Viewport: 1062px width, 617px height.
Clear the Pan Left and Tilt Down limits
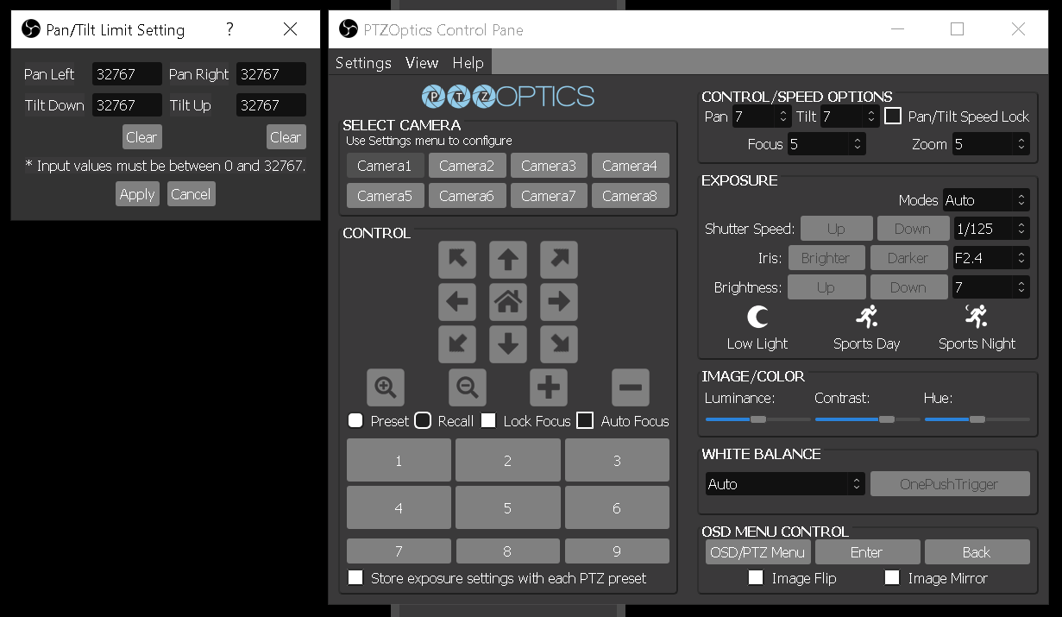tap(141, 137)
